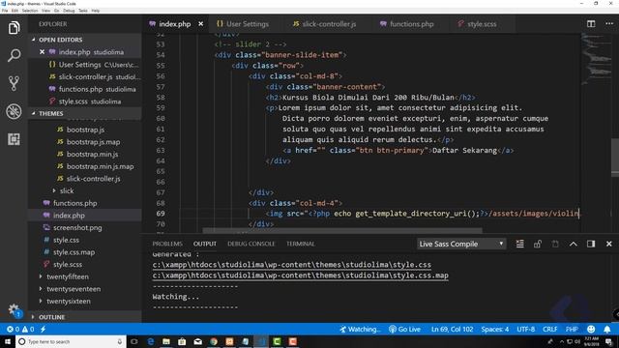Toggle output scroll lock

click(538, 244)
